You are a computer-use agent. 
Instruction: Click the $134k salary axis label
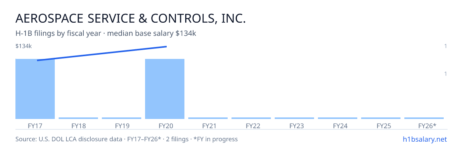click(x=24, y=46)
